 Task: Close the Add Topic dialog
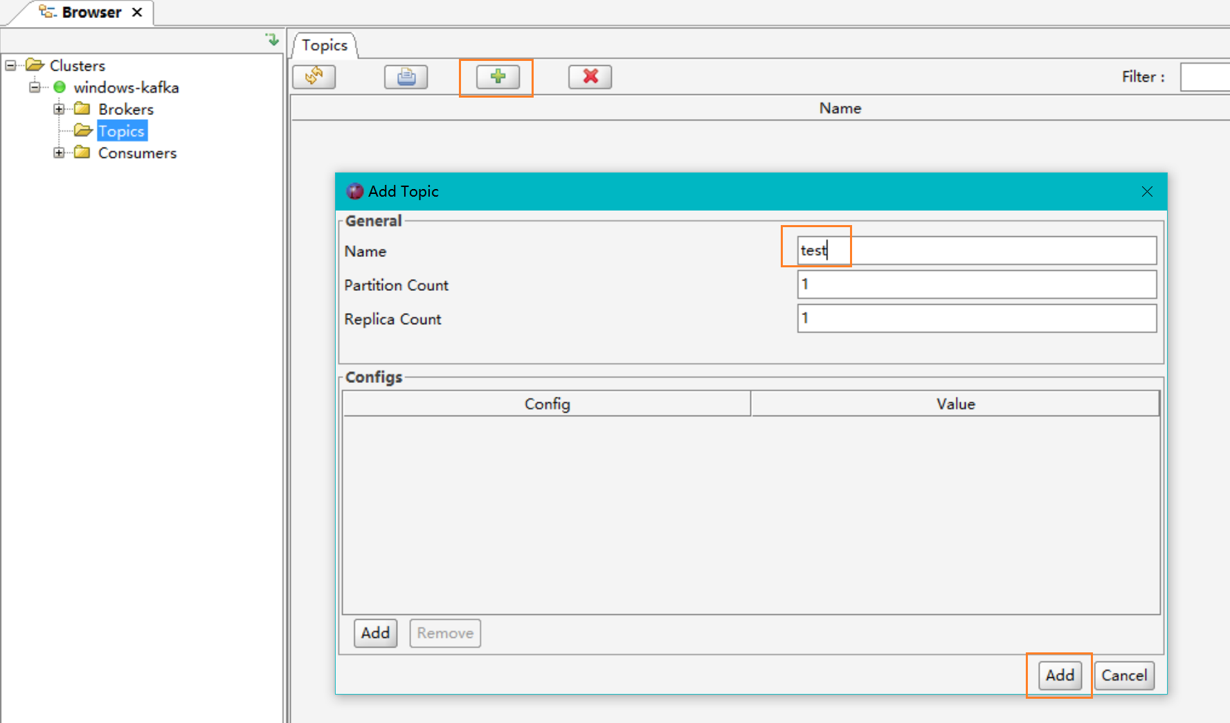(1147, 192)
